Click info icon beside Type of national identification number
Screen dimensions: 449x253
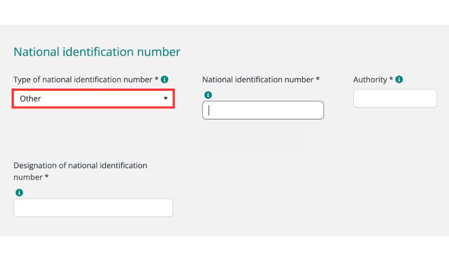(165, 80)
